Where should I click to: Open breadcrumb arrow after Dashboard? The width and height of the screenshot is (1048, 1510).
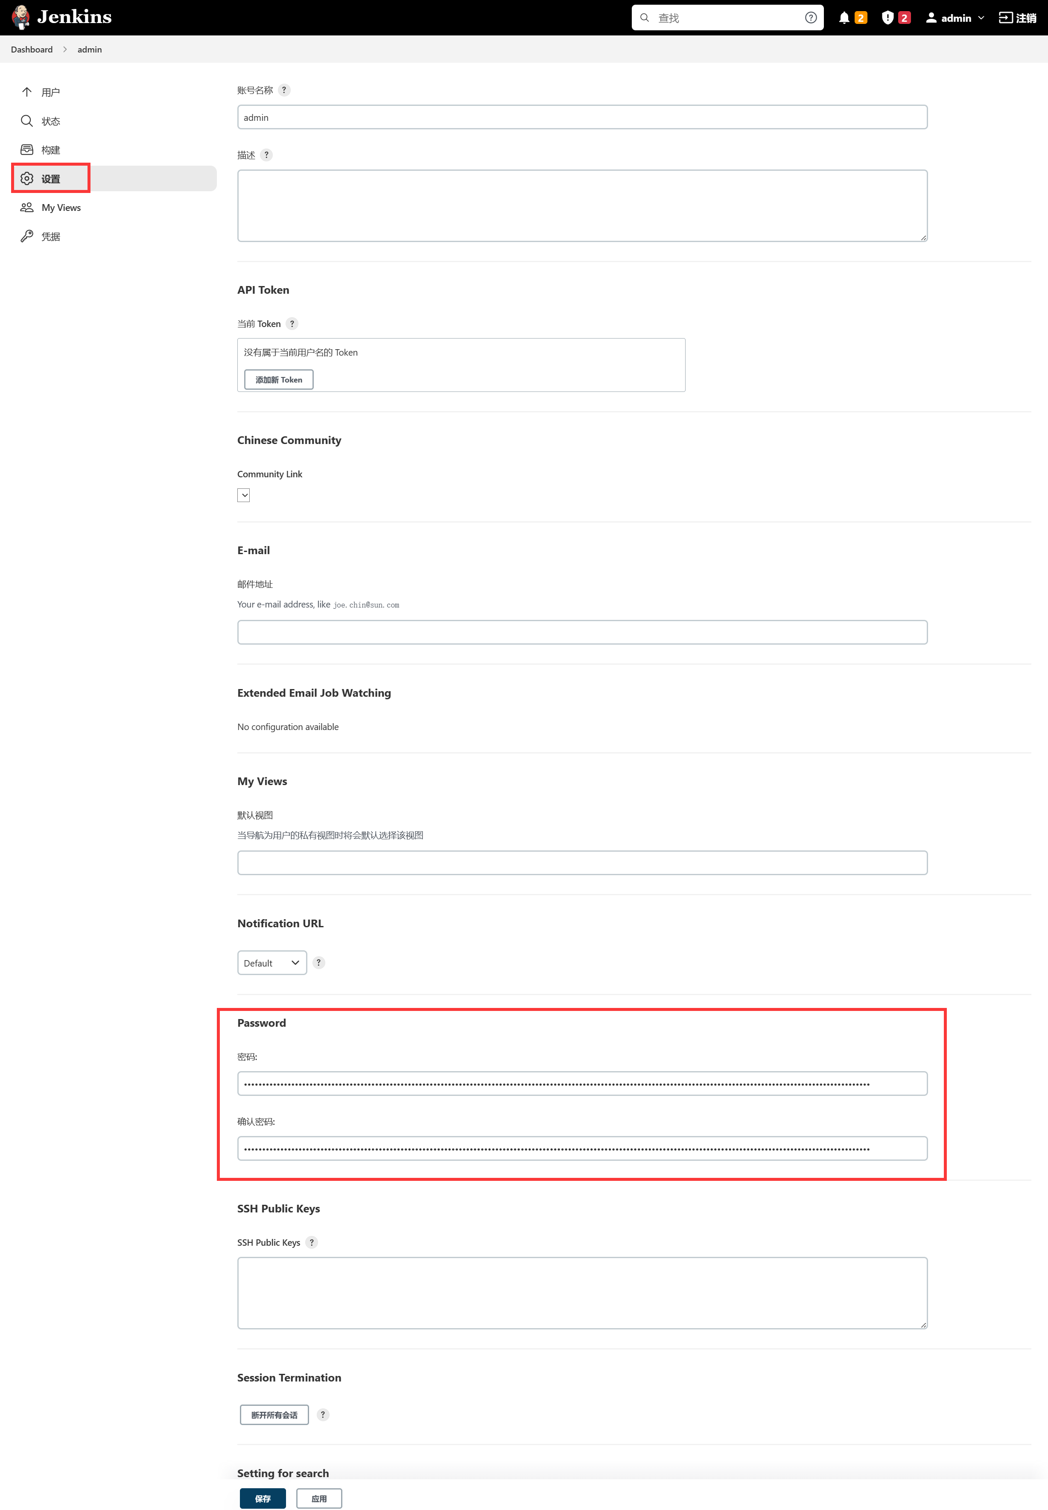tap(65, 50)
